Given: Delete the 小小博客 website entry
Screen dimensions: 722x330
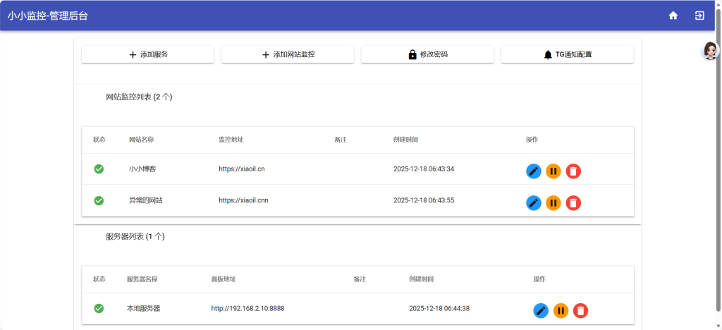Looking at the screenshot, I should pyautogui.click(x=573, y=171).
